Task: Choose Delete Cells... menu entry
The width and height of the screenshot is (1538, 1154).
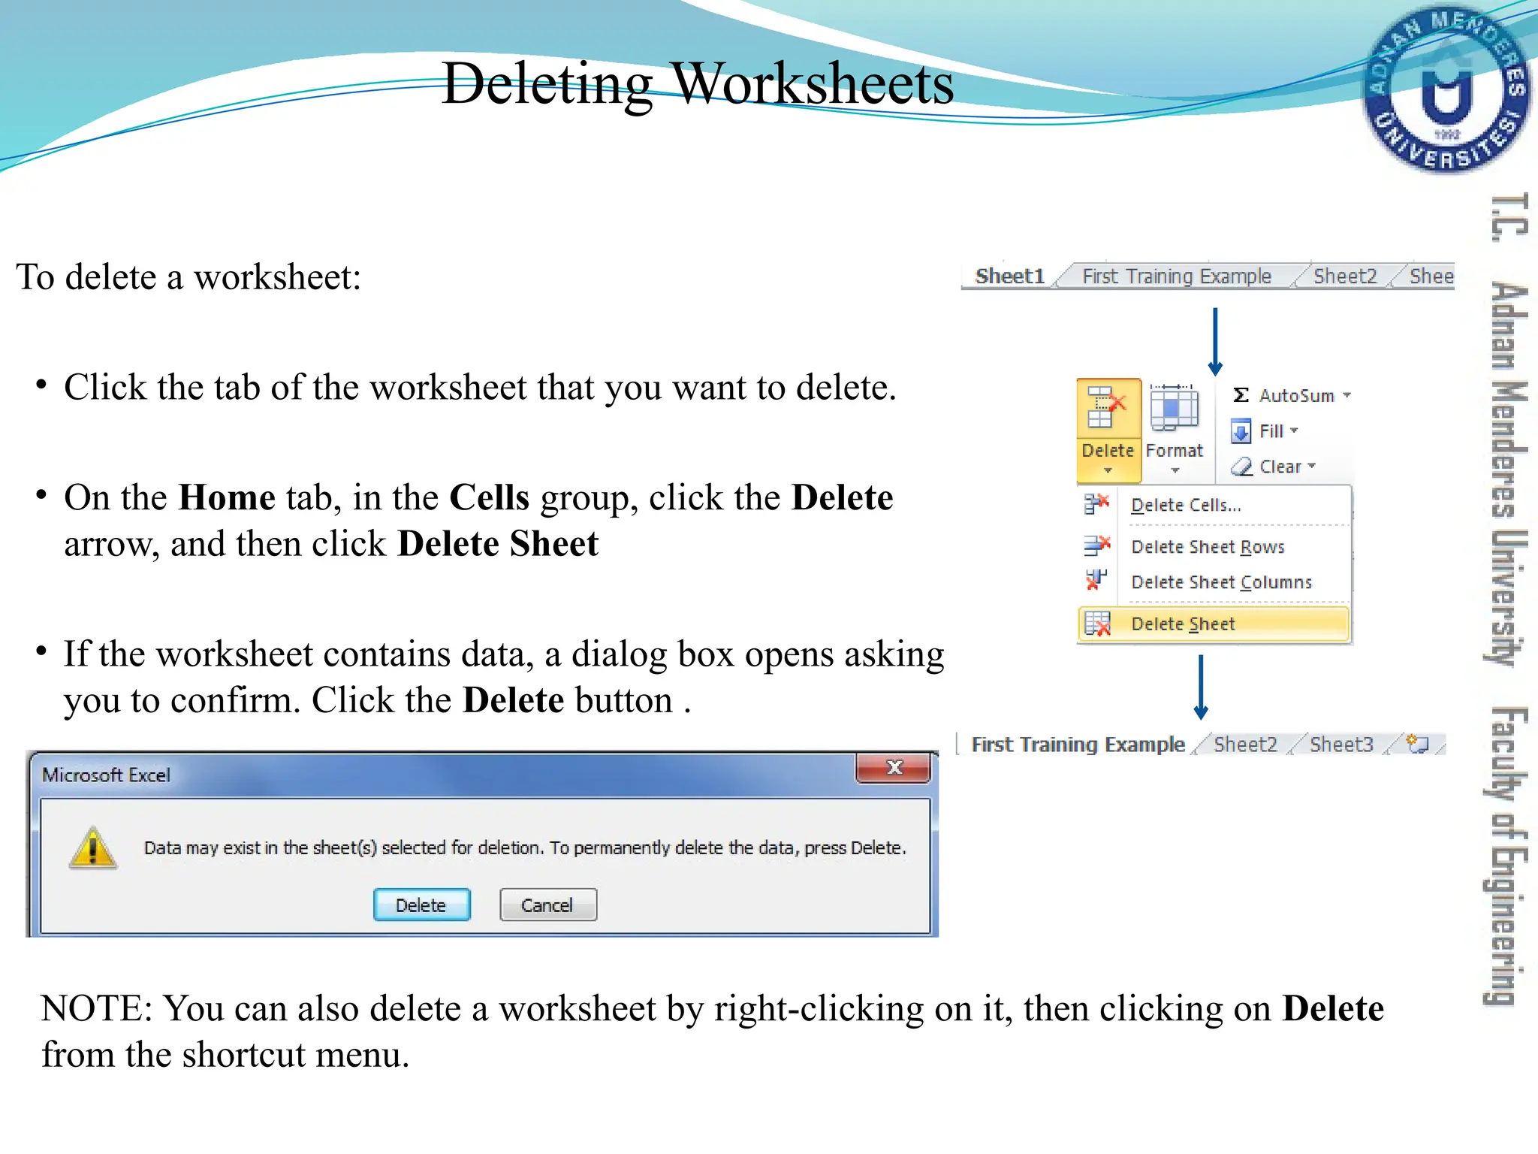Action: [1214, 505]
